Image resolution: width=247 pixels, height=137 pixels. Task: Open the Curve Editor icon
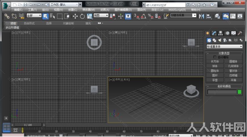233,16
